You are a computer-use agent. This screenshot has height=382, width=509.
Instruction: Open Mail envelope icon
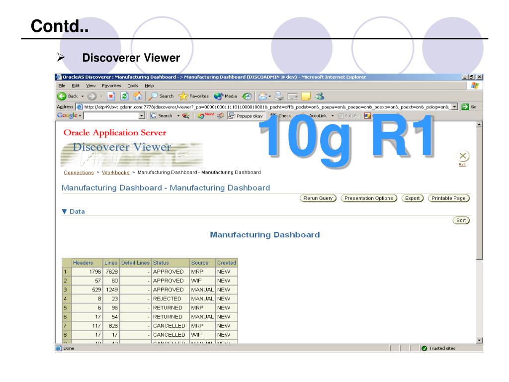262,96
